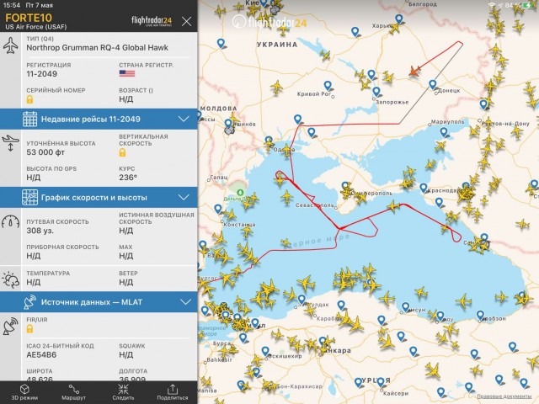This screenshot has height=404, width=539.
Task: Tap the radar antenna icon near FIR/UIR
Action: [x=10, y=327]
